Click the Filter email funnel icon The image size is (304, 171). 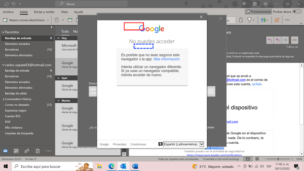(249, 20)
